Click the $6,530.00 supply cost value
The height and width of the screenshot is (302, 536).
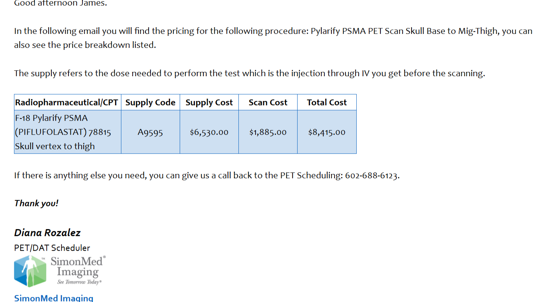[x=209, y=132]
